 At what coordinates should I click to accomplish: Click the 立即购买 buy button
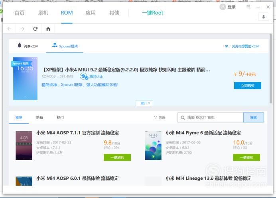[x=248, y=85]
